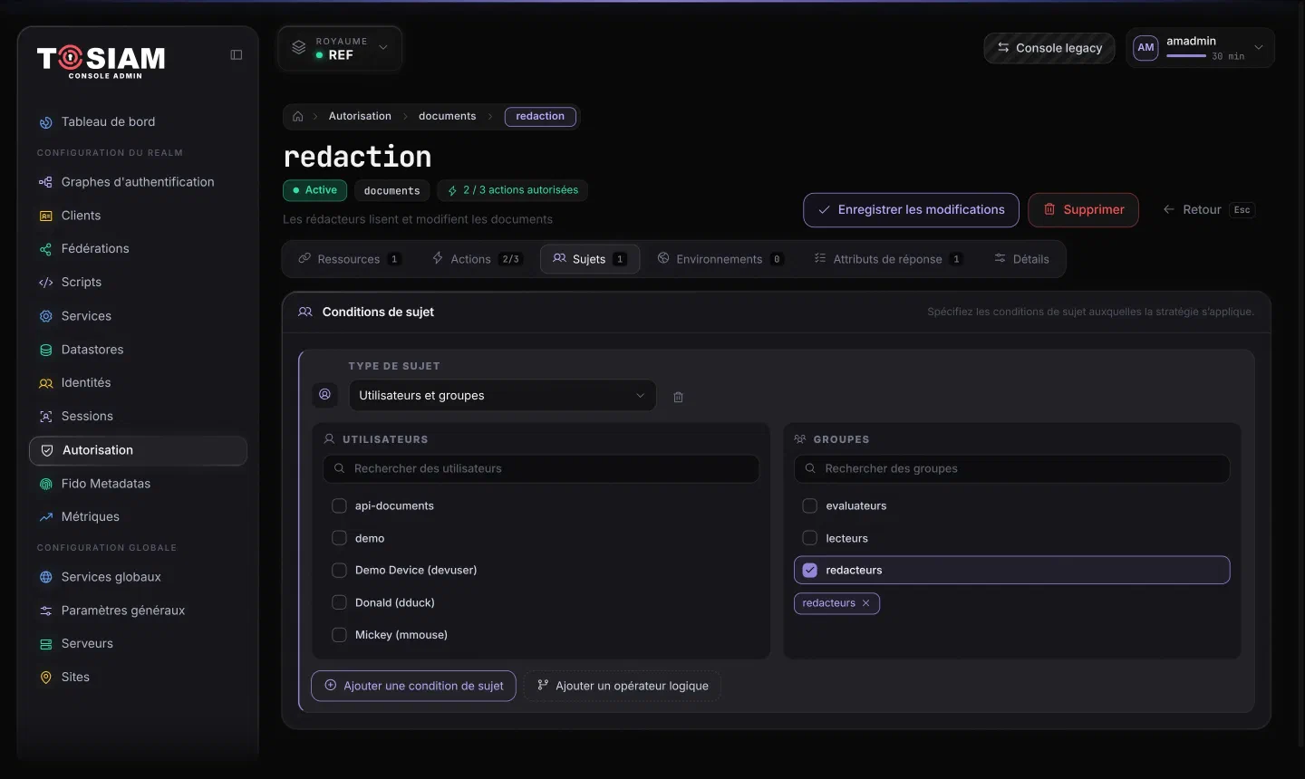The height and width of the screenshot is (779, 1305).
Task: Click the Supprimer button
Action: [x=1083, y=210]
